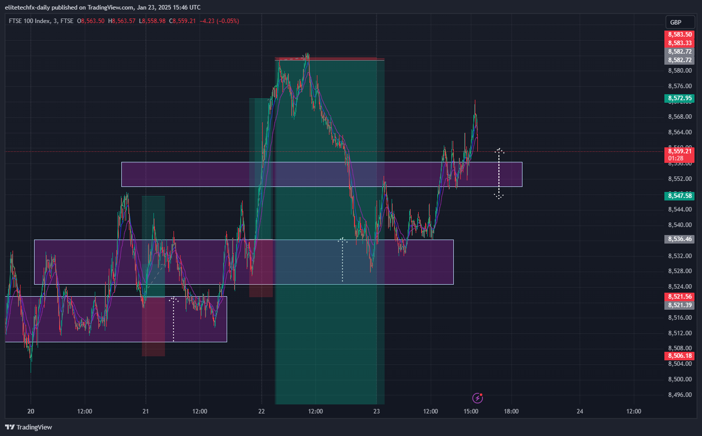Viewport: 702px width, 436px height.
Task: Select the dotted up arrow inside middle purple zone
Action: click(x=342, y=260)
